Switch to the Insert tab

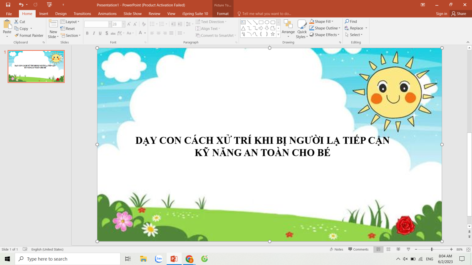pos(44,14)
